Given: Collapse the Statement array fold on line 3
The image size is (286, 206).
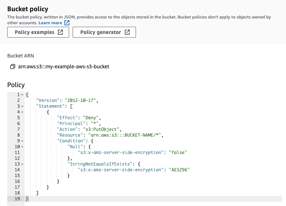Looking at the screenshot, I should (22, 106).
